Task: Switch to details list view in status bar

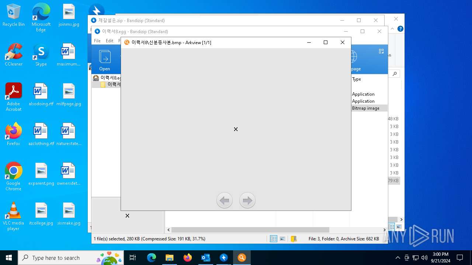Action: click(x=274, y=239)
